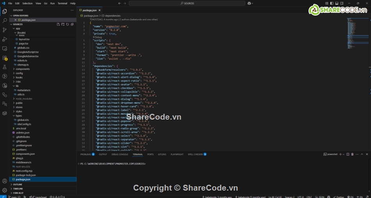Viewport: 371px width, 198px height.
Task: Select the dependencies breadcrumb
Action: click(x=111, y=16)
